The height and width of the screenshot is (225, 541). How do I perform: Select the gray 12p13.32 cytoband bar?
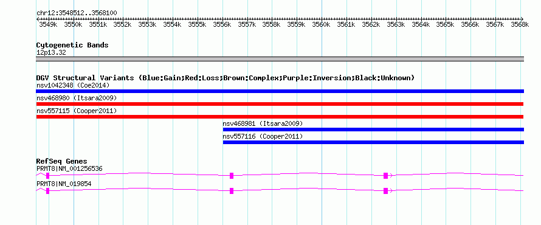(280, 59)
